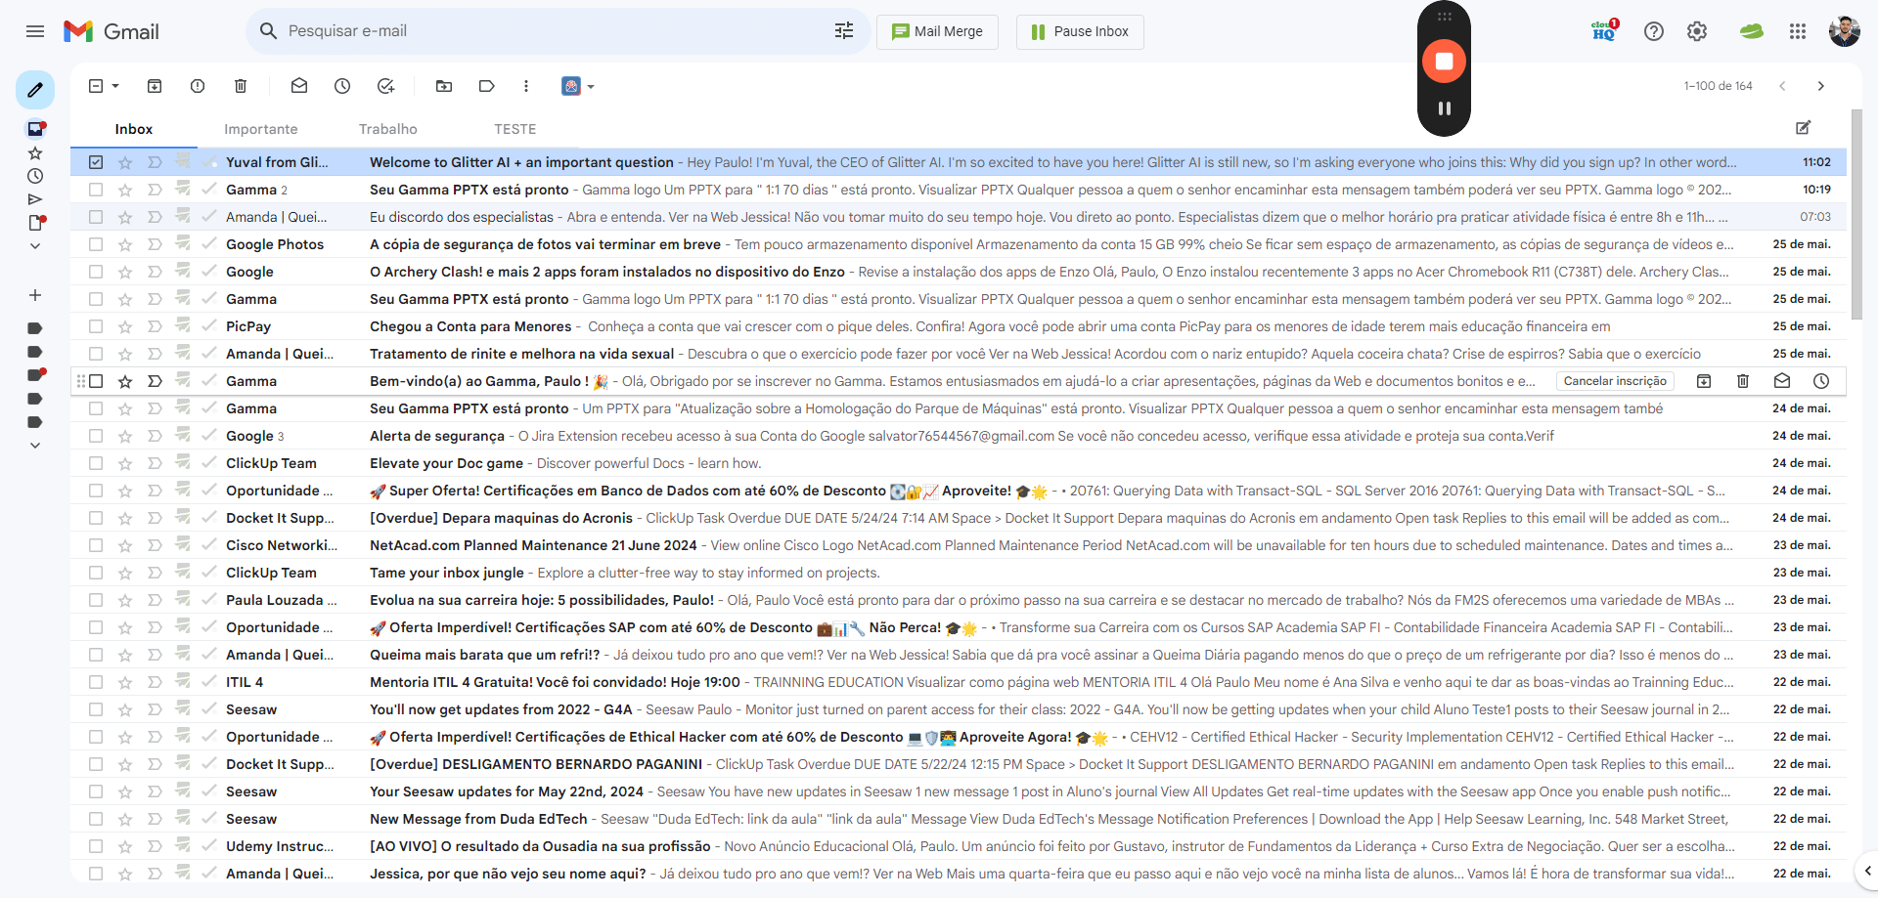Open Snoozed clock icon in left sidebar
The width and height of the screenshot is (1878, 898).
(x=35, y=176)
